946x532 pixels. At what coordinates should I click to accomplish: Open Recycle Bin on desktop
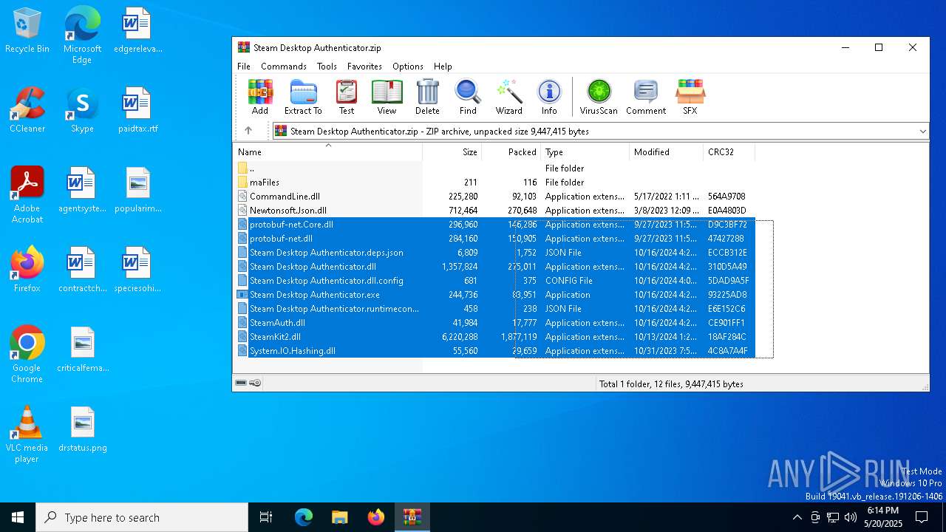[27, 31]
